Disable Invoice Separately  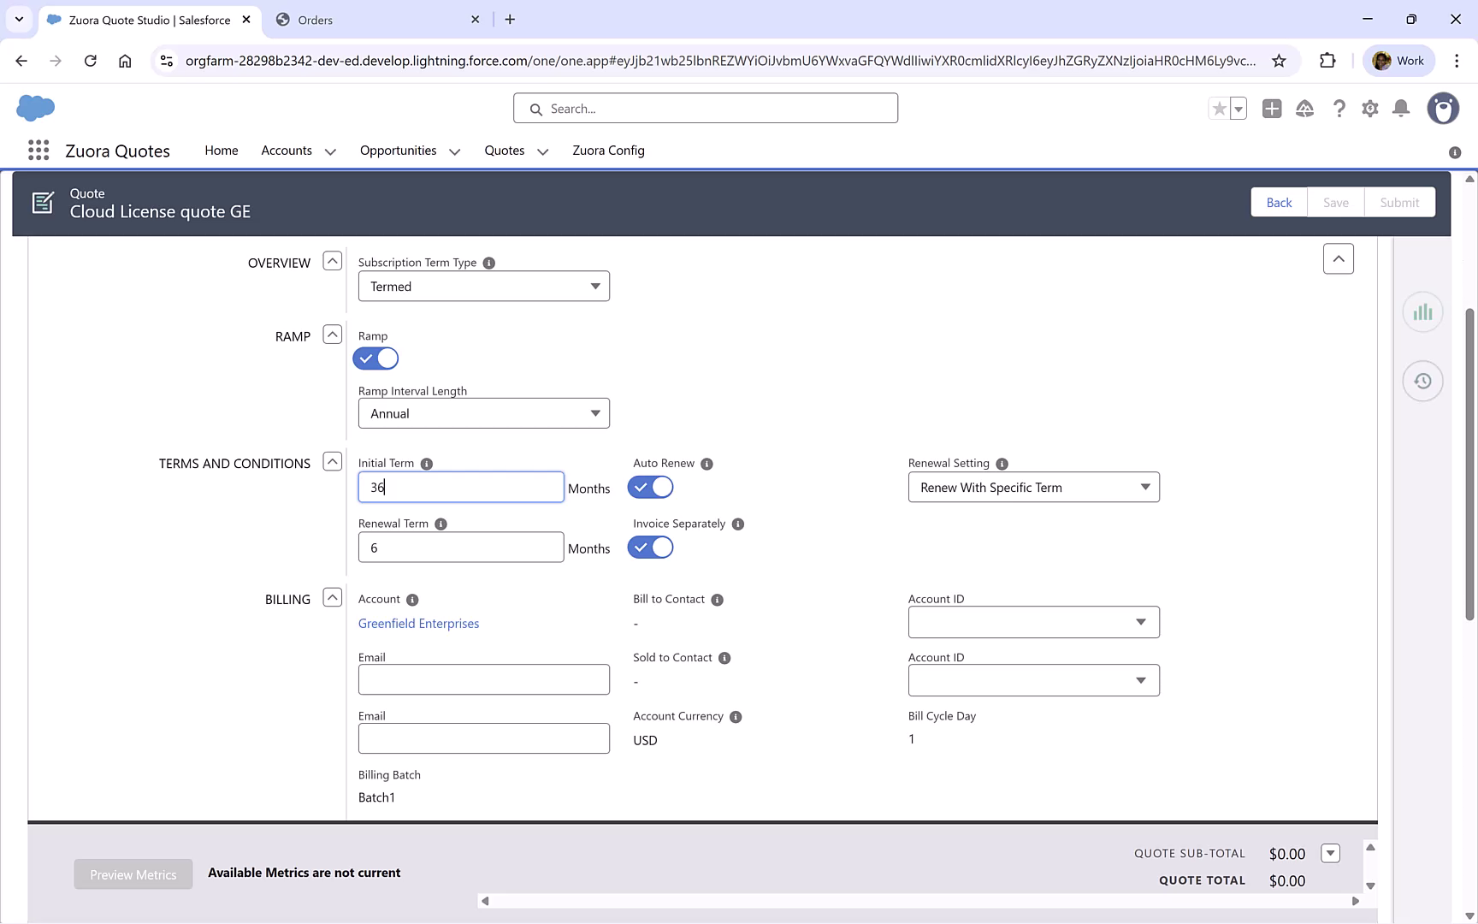(650, 547)
